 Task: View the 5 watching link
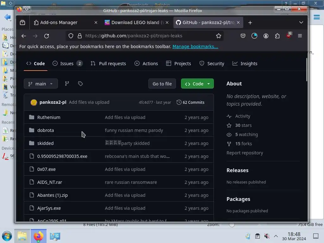242,134
